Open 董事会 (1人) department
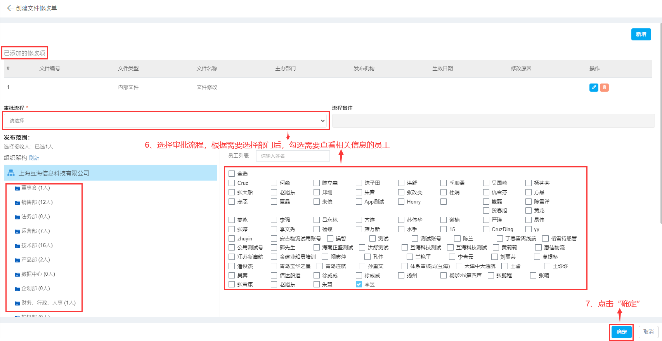Image resolution: width=662 pixels, height=341 pixels. [35, 188]
